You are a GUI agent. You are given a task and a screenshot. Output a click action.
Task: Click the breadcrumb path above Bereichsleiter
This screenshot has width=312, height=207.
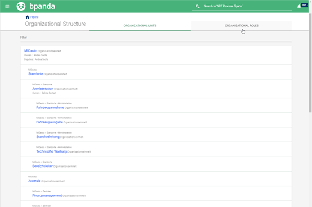[x=42, y=162]
